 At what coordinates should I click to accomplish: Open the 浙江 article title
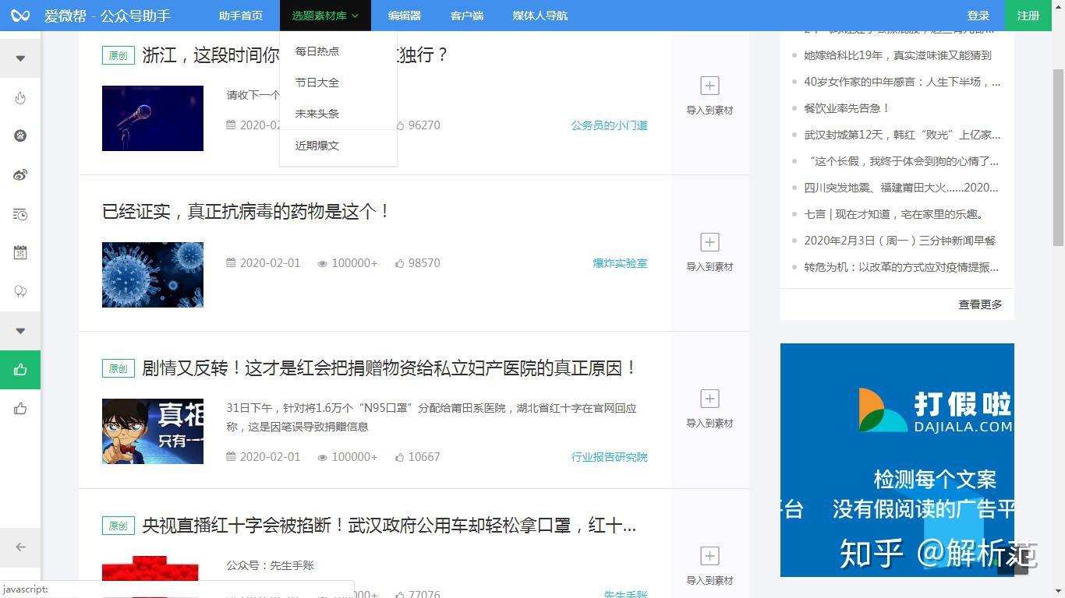click(x=295, y=55)
